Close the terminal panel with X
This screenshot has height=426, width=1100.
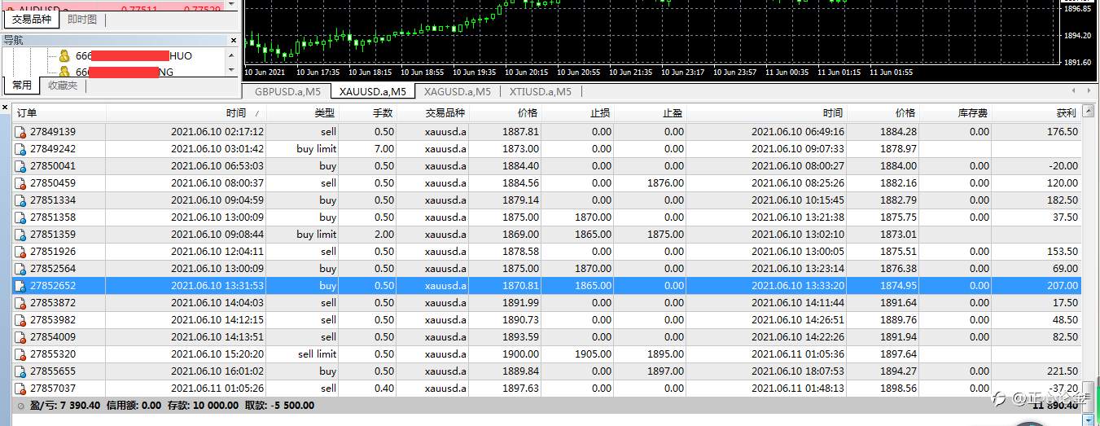[5, 107]
